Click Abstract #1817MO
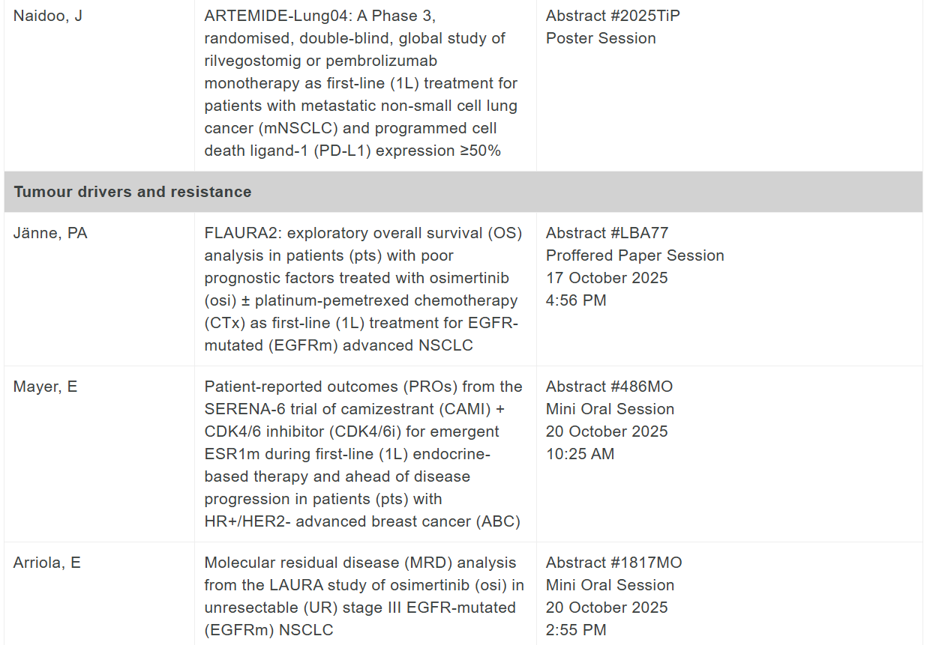Screen dimensions: 927x645 pyautogui.click(x=613, y=563)
